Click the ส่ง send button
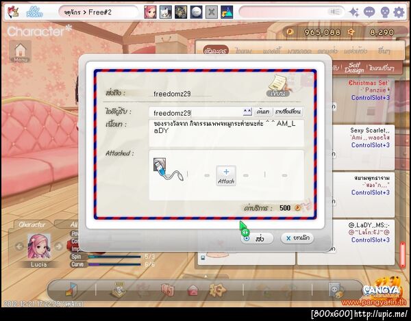Image resolution: width=411 pixels, height=321 pixels. point(257,238)
